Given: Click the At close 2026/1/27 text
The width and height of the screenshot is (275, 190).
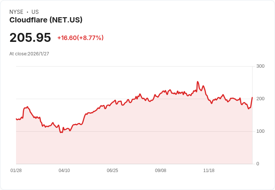Looking at the screenshot, I should pos(29,54).
